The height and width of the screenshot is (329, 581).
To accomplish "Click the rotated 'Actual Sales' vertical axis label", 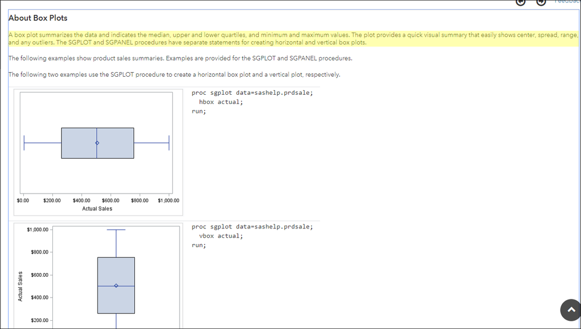I will coord(20,287).
